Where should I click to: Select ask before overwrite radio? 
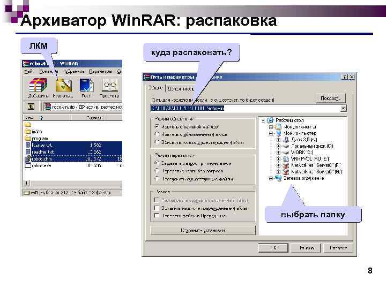(157, 163)
